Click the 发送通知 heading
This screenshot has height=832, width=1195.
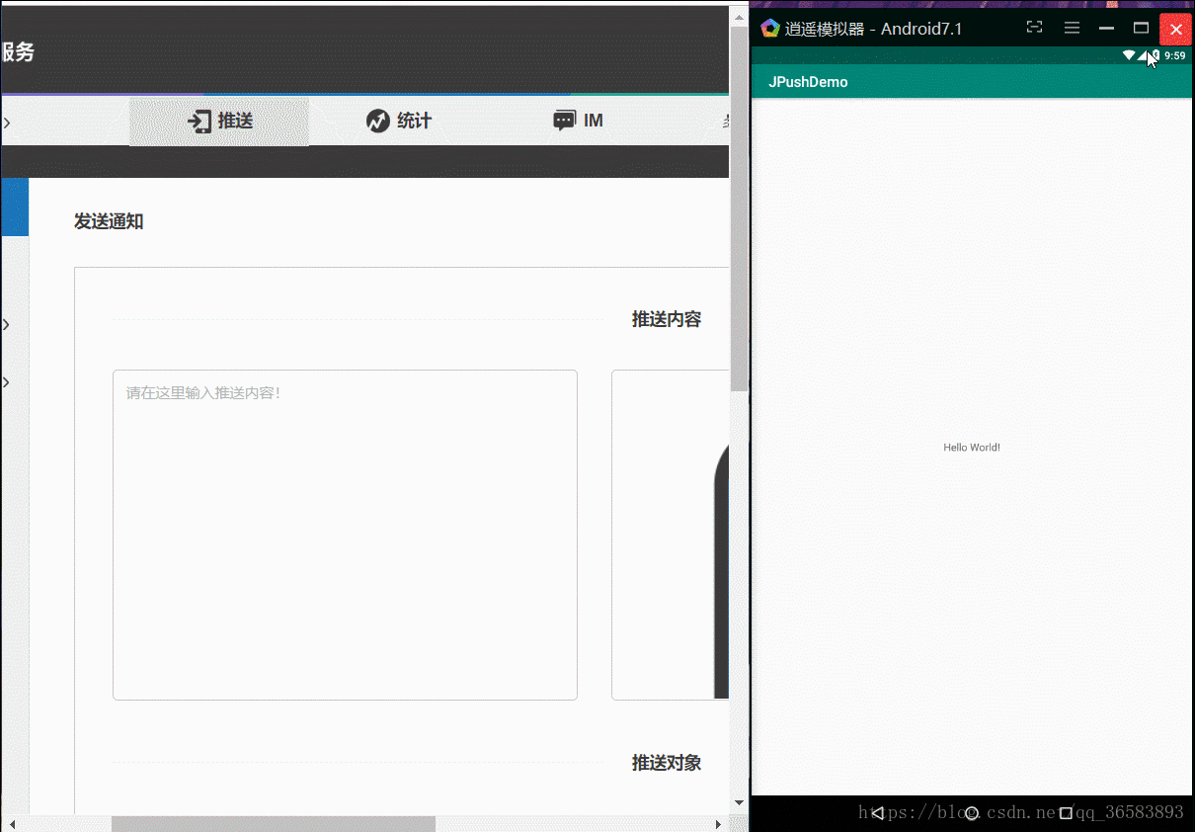point(109,221)
